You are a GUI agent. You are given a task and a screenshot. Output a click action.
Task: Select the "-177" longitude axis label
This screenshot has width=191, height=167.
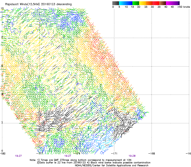pos(40,154)
